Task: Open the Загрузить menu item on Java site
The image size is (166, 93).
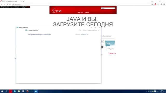Action: coord(80,12)
